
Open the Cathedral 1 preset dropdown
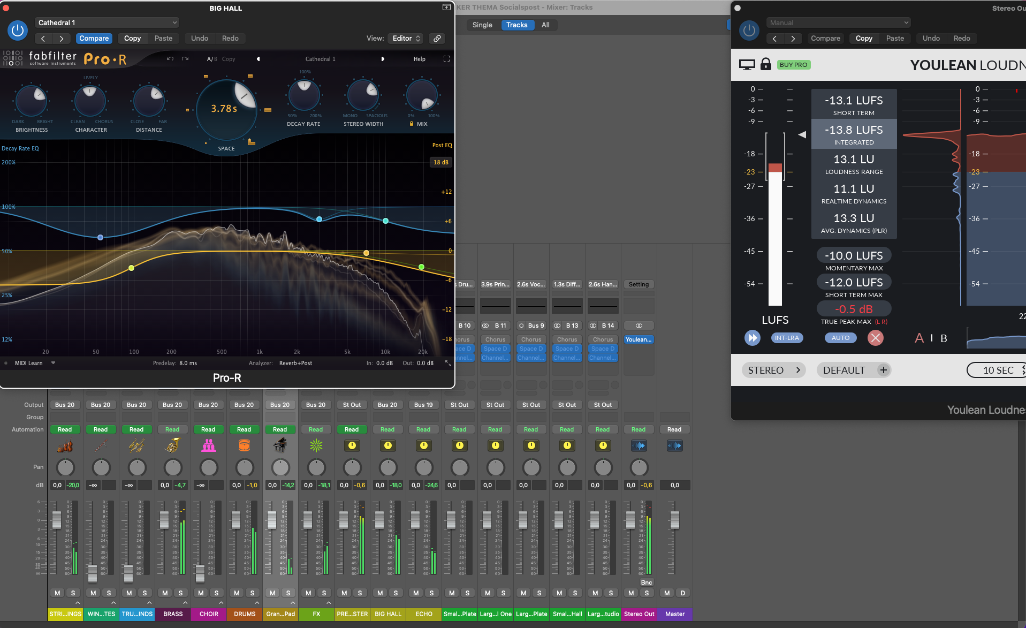(107, 22)
